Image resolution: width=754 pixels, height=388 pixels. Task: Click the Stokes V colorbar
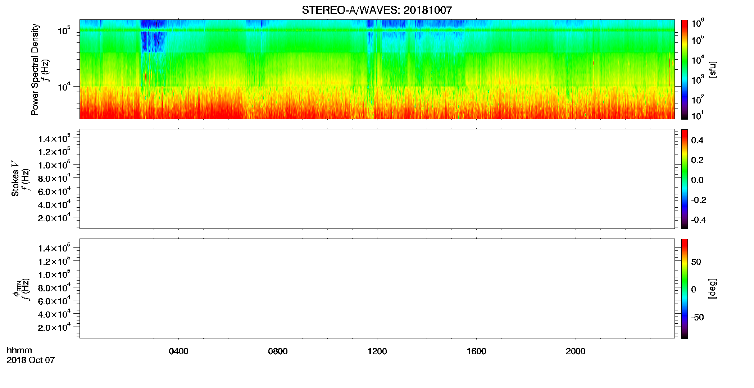pyautogui.click(x=685, y=179)
